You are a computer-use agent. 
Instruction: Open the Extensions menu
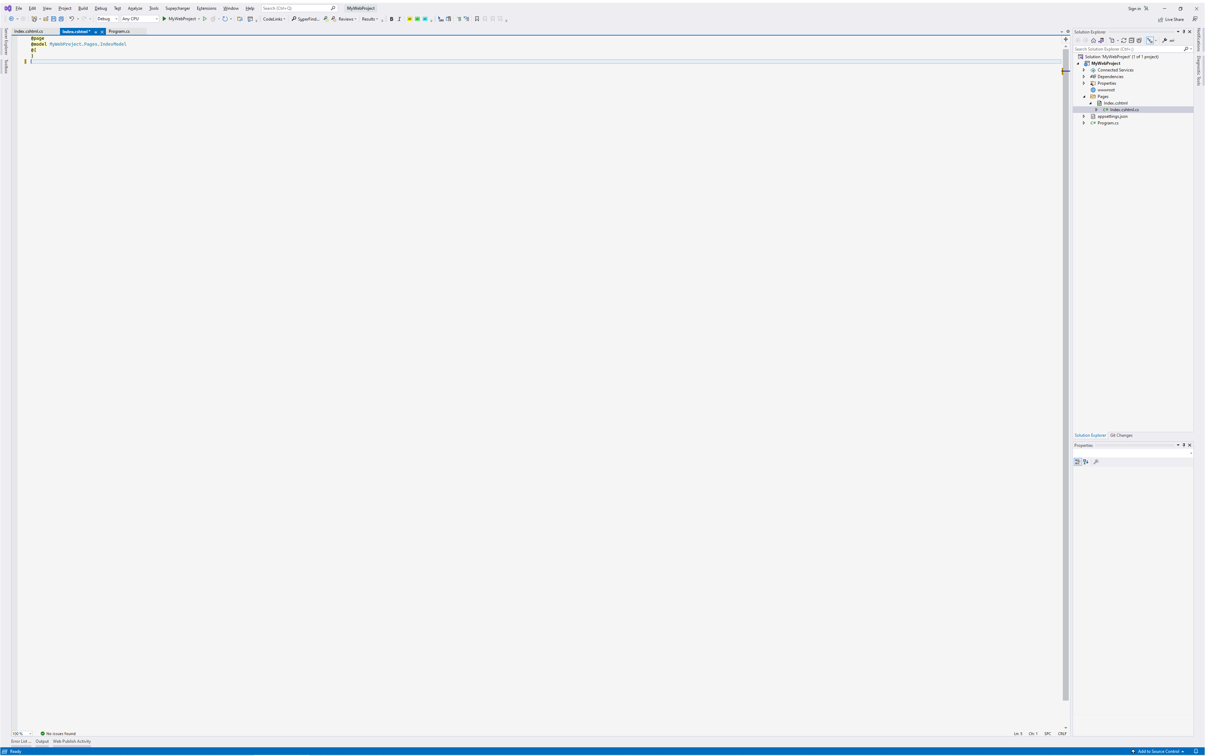[x=206, y=8]
